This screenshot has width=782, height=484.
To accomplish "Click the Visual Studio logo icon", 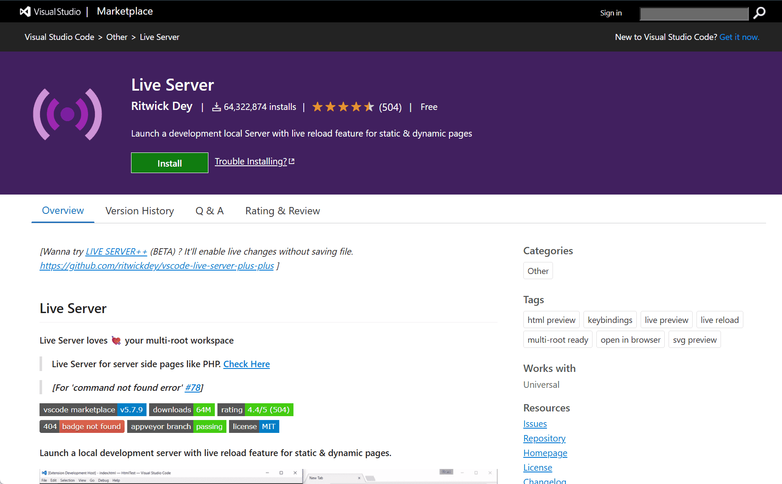I will coord(25,12).
